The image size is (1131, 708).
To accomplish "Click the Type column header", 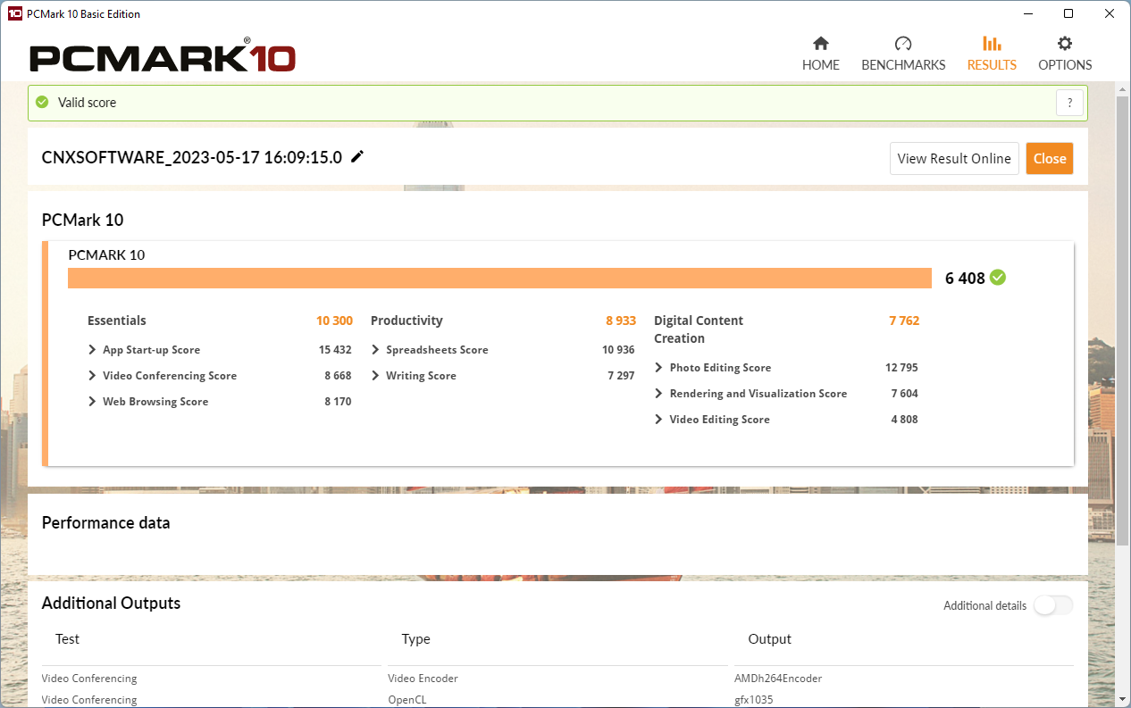I will (x=415, y=639).
